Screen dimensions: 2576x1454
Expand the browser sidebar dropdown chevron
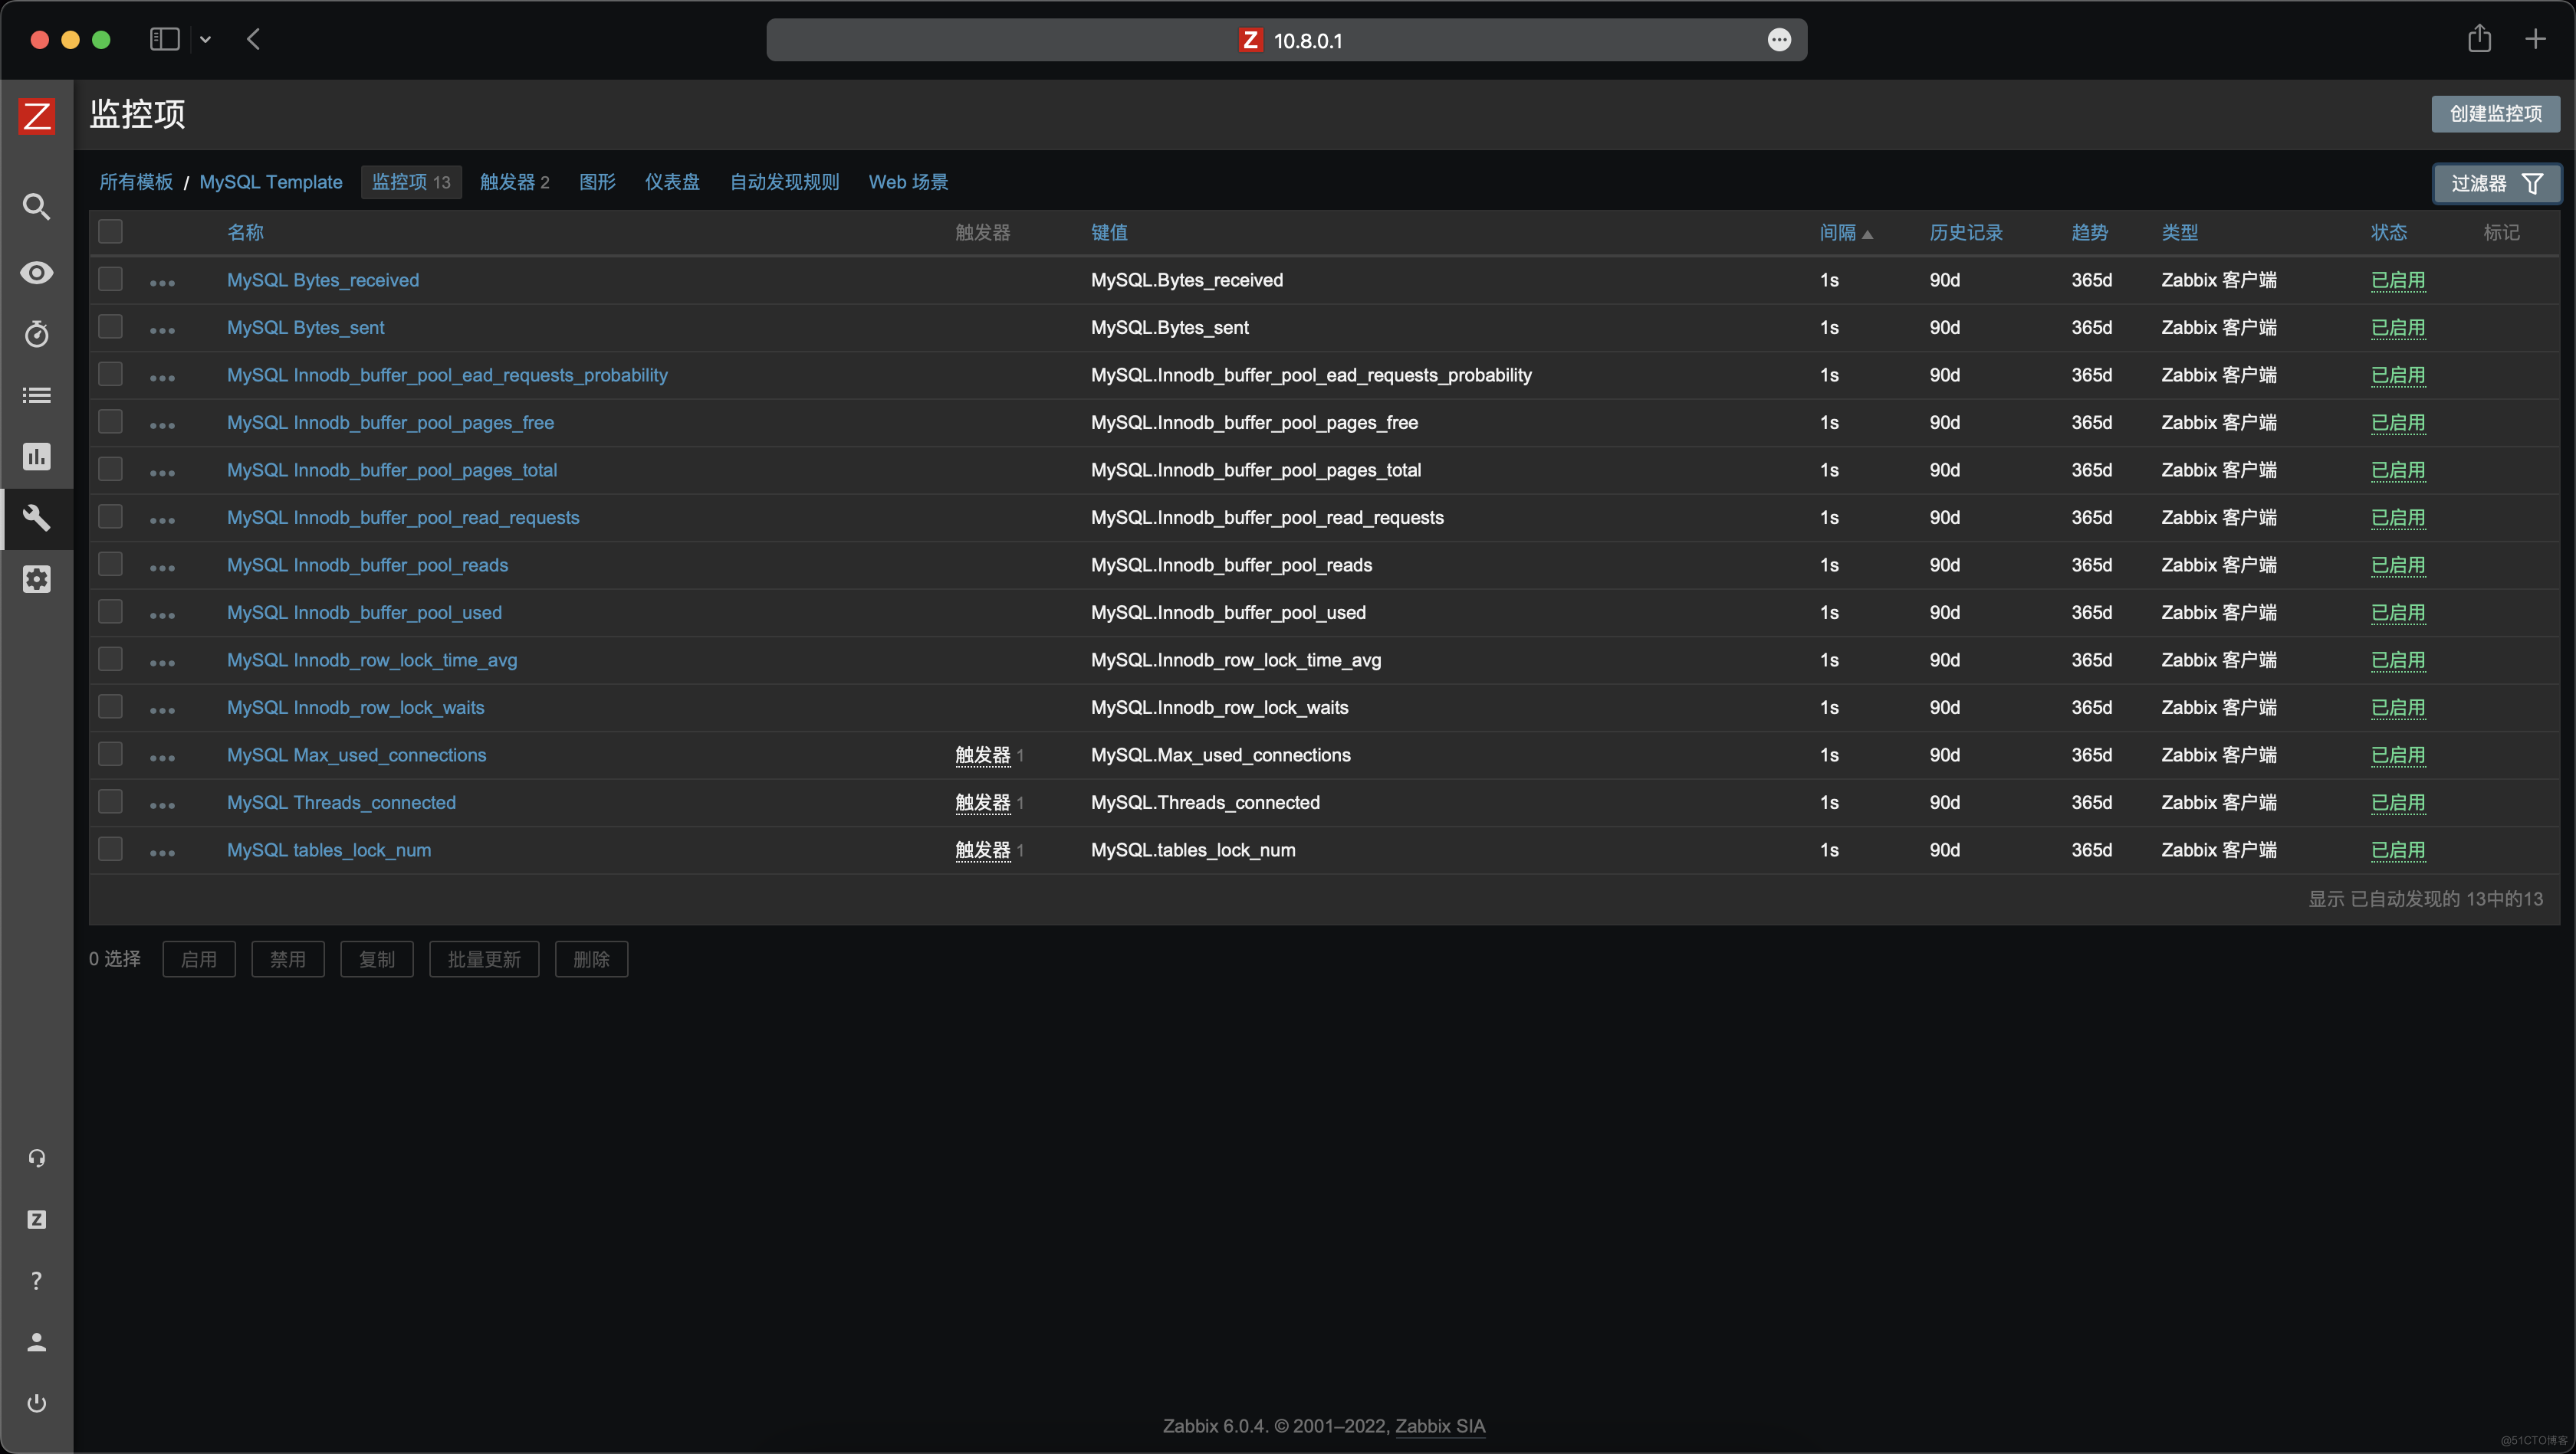coord(205,40)
